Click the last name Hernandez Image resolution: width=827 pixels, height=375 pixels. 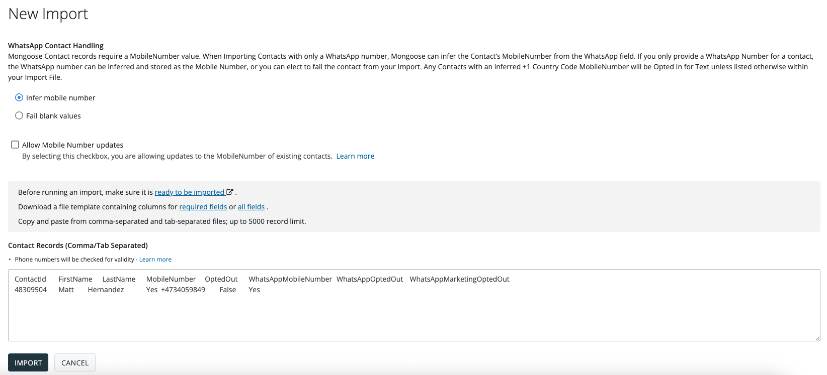click(x=106, y=290)
